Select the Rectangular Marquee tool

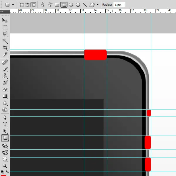[x=5, y=27]
